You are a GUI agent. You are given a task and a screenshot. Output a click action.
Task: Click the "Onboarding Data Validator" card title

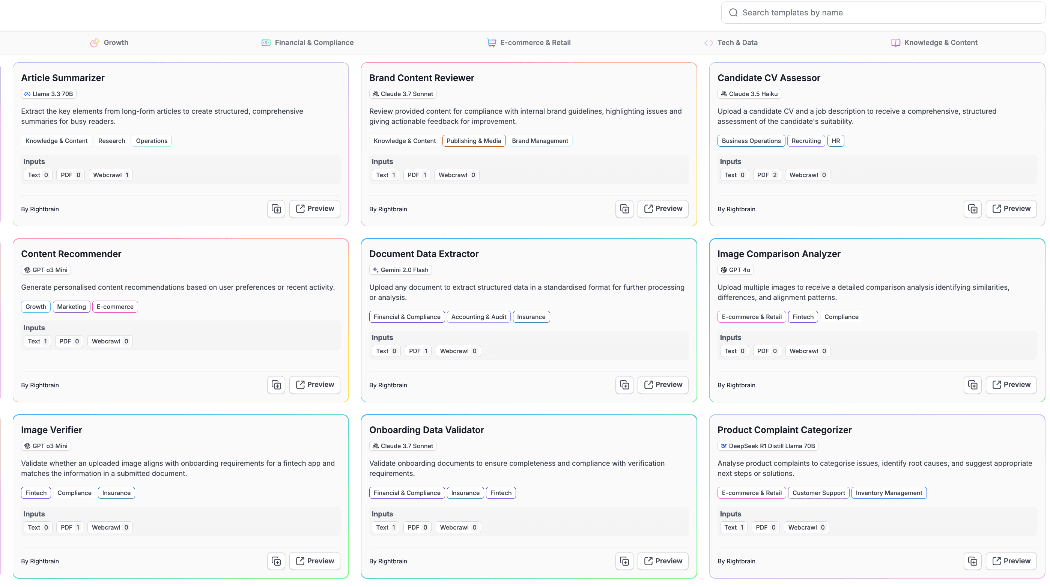tap(426, 430)
